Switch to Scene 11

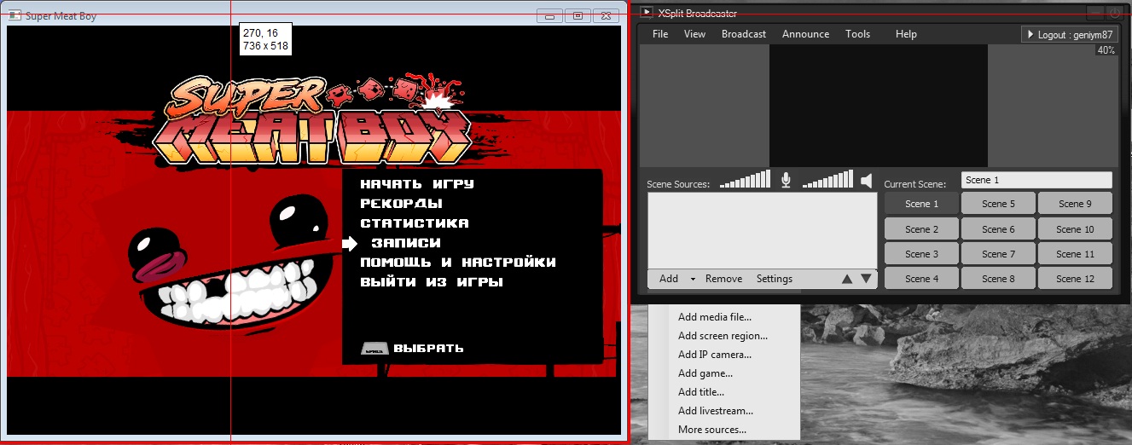tap(1075, 254)
